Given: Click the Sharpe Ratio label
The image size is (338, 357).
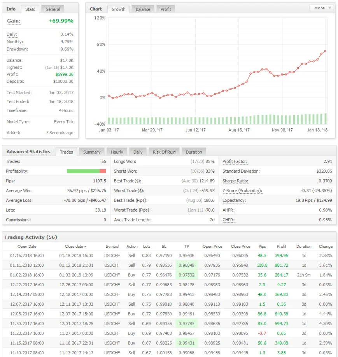Looking at the screenshot, I should (235, 181).
